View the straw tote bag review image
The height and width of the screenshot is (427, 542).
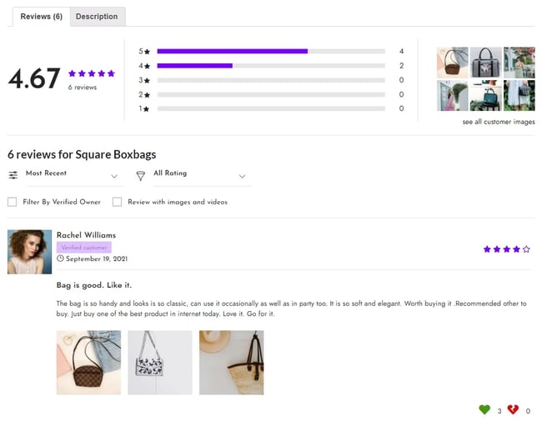(231, 362)
